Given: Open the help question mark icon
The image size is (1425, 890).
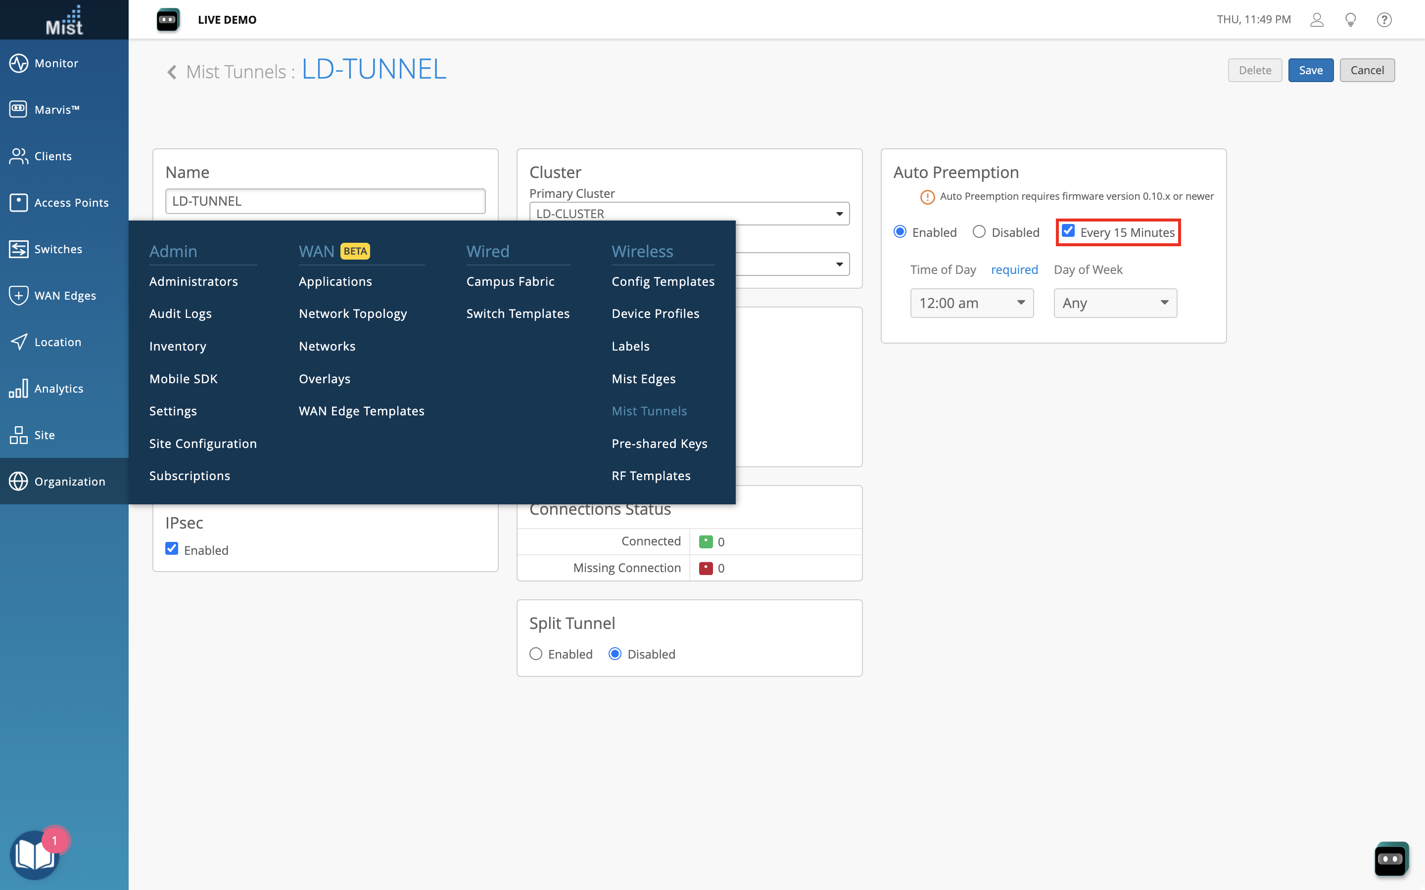Looking at the screenshot, I should 1384,19.
